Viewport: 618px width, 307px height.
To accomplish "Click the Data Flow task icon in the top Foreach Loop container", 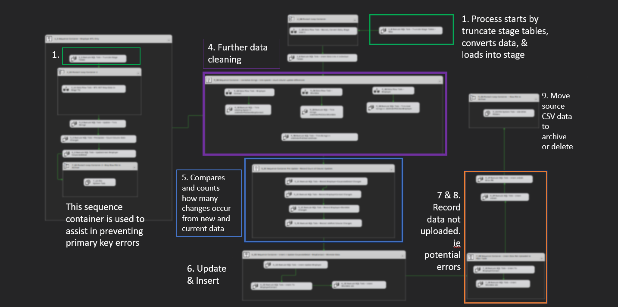I will tap(294, 31).
